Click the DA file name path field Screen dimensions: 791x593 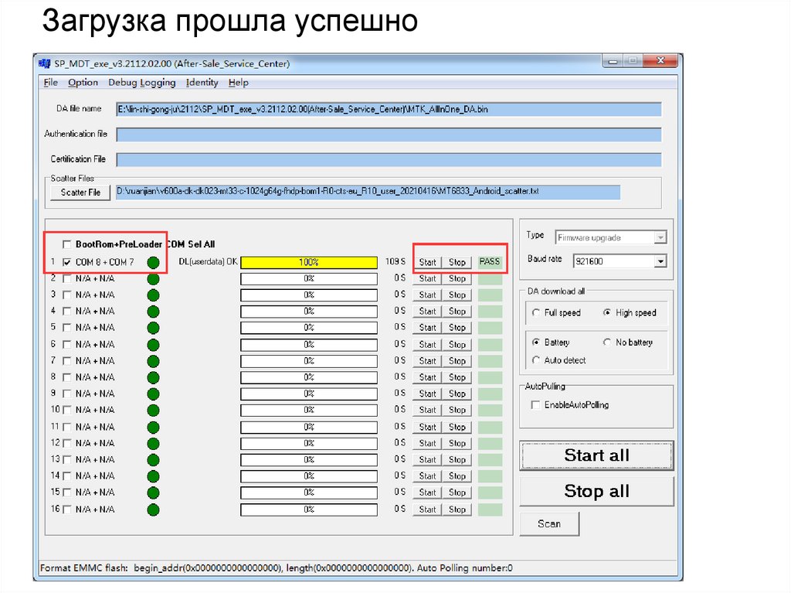[x=389, y=109]
